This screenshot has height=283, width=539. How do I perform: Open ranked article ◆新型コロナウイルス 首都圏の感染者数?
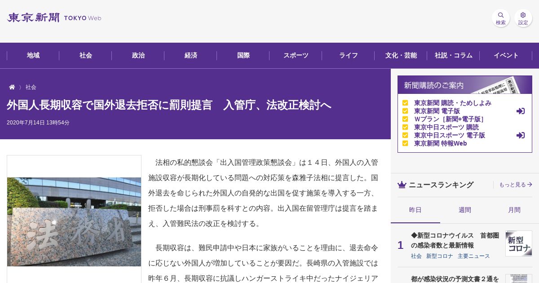point(455,240)
